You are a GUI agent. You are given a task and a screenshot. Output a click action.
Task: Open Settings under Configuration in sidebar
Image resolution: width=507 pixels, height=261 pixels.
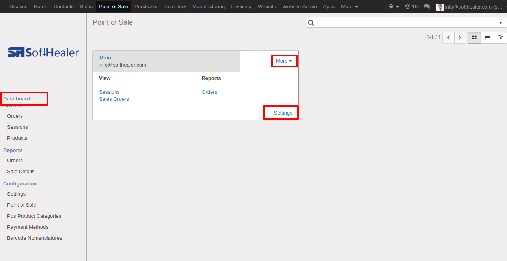[16, 194]
